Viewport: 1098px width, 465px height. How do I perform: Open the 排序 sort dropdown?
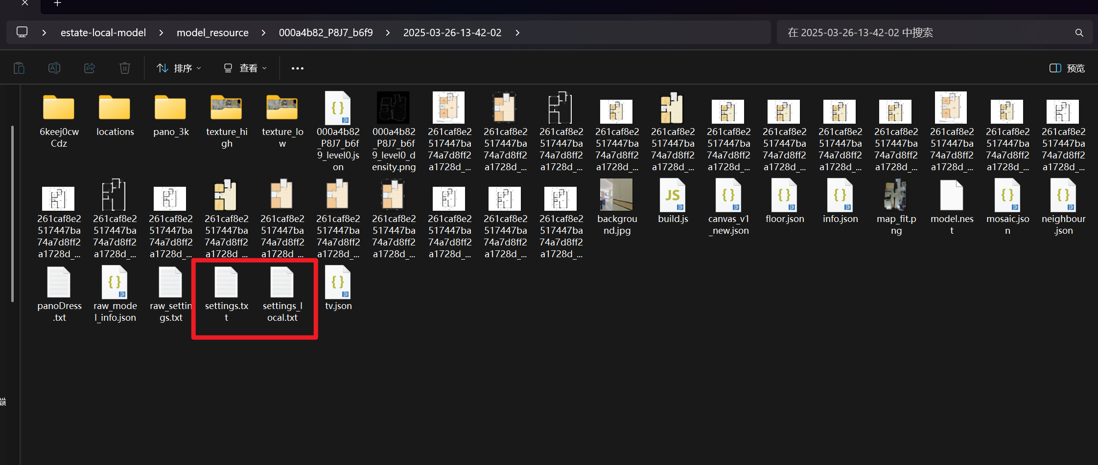tap(179, 68)
